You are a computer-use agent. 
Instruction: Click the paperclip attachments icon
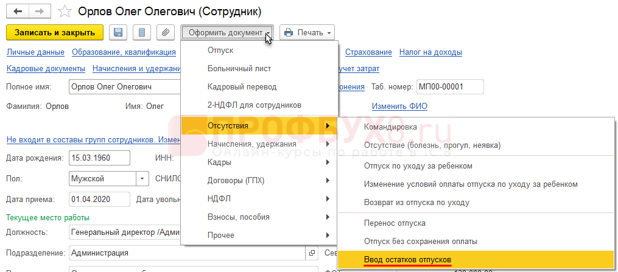[164, 32]
